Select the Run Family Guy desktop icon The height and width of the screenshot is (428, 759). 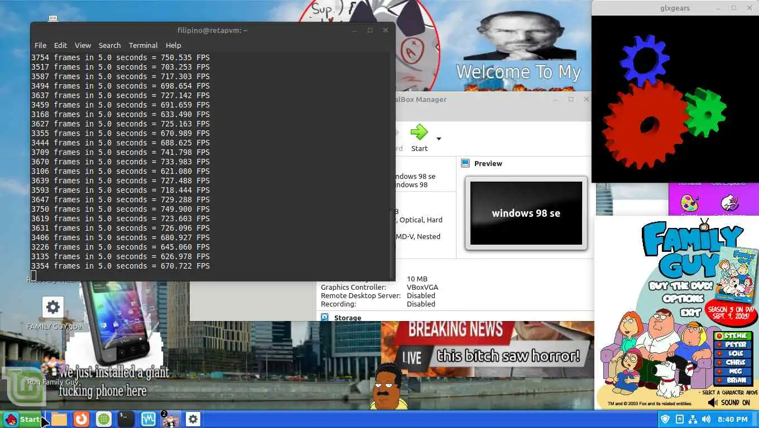pos(53,372)
